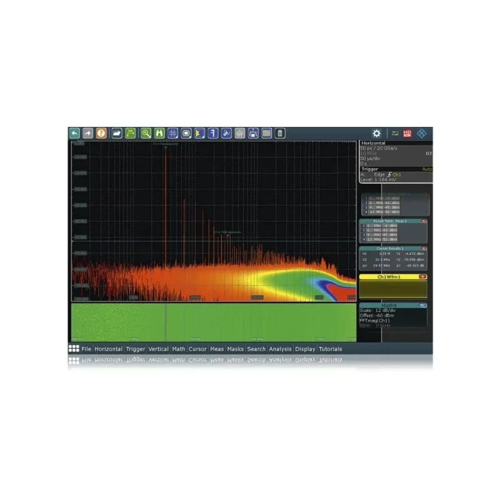Close the Result Table: Meas 1 box
The image size is (500, 500).
(424, 221)
